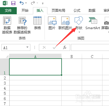
Task: Switch to the 数据 tab
Action: pyautogui.click(x=92, y=11)
